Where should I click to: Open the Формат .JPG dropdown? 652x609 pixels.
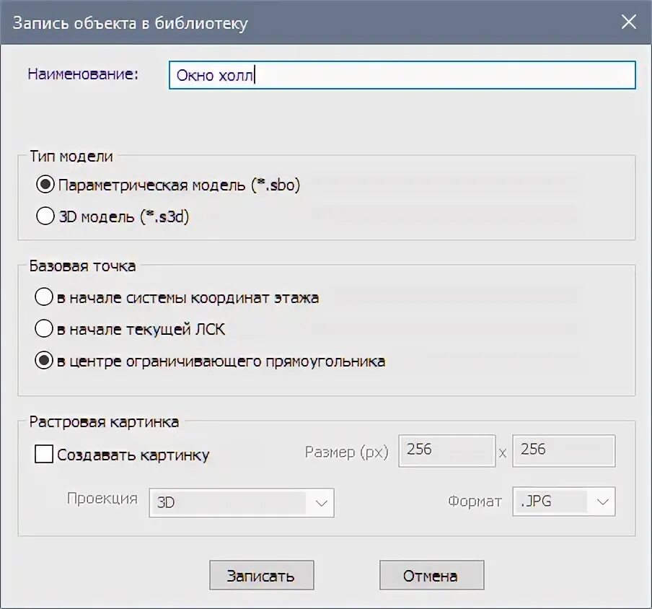tap(563, 501)
